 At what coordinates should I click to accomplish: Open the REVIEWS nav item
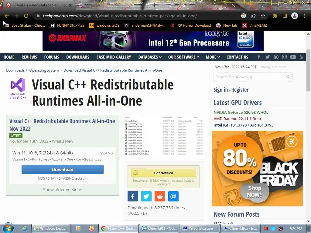click(29, 57)
